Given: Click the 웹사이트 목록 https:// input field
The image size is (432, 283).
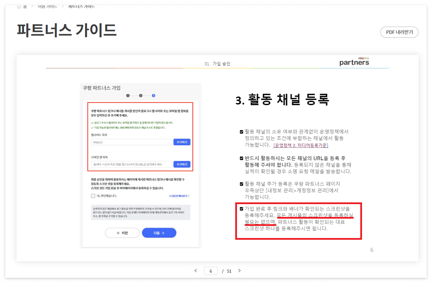Looking at the screenshot, I should (131, 142).
